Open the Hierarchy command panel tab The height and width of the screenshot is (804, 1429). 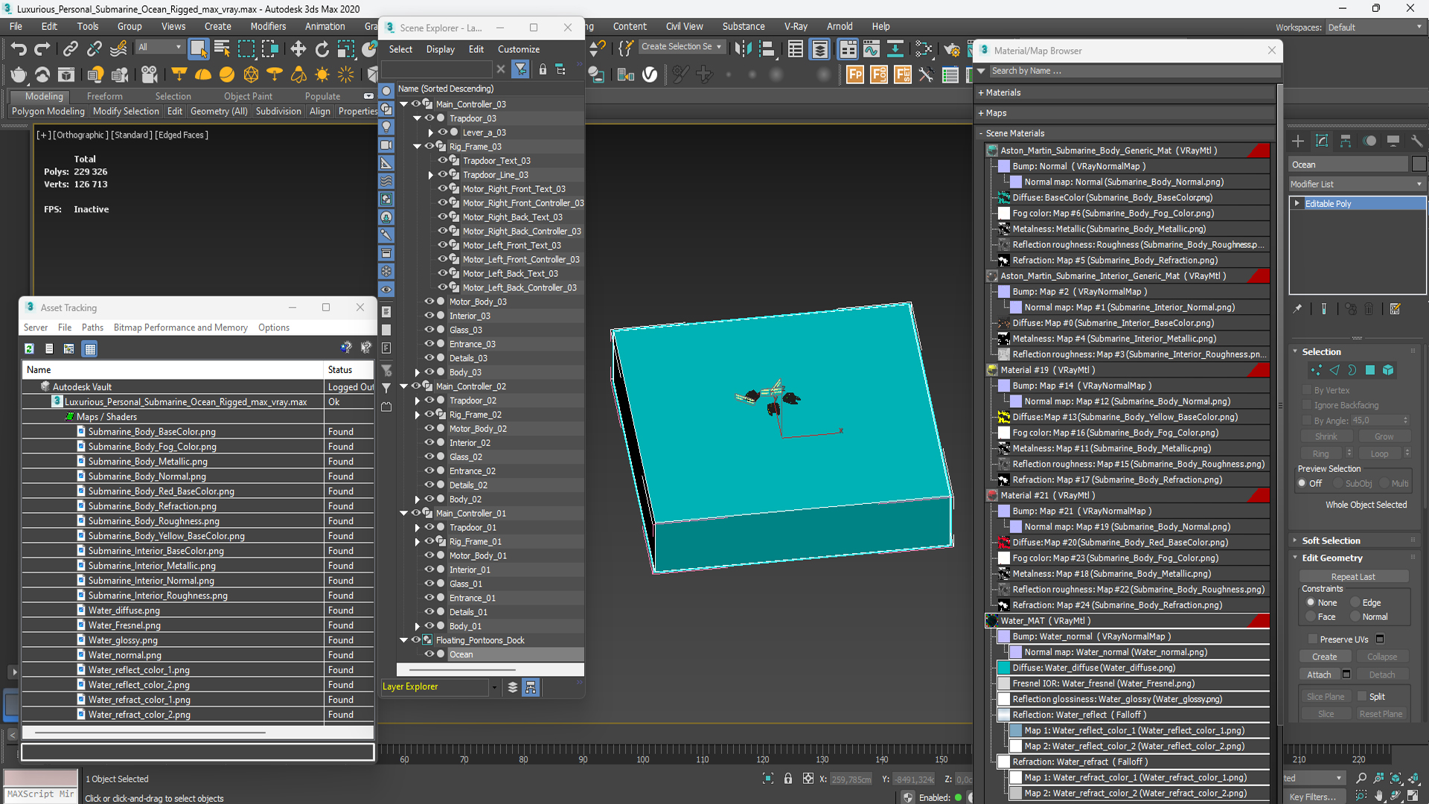pyautogui.click(x=1346, y=141)
